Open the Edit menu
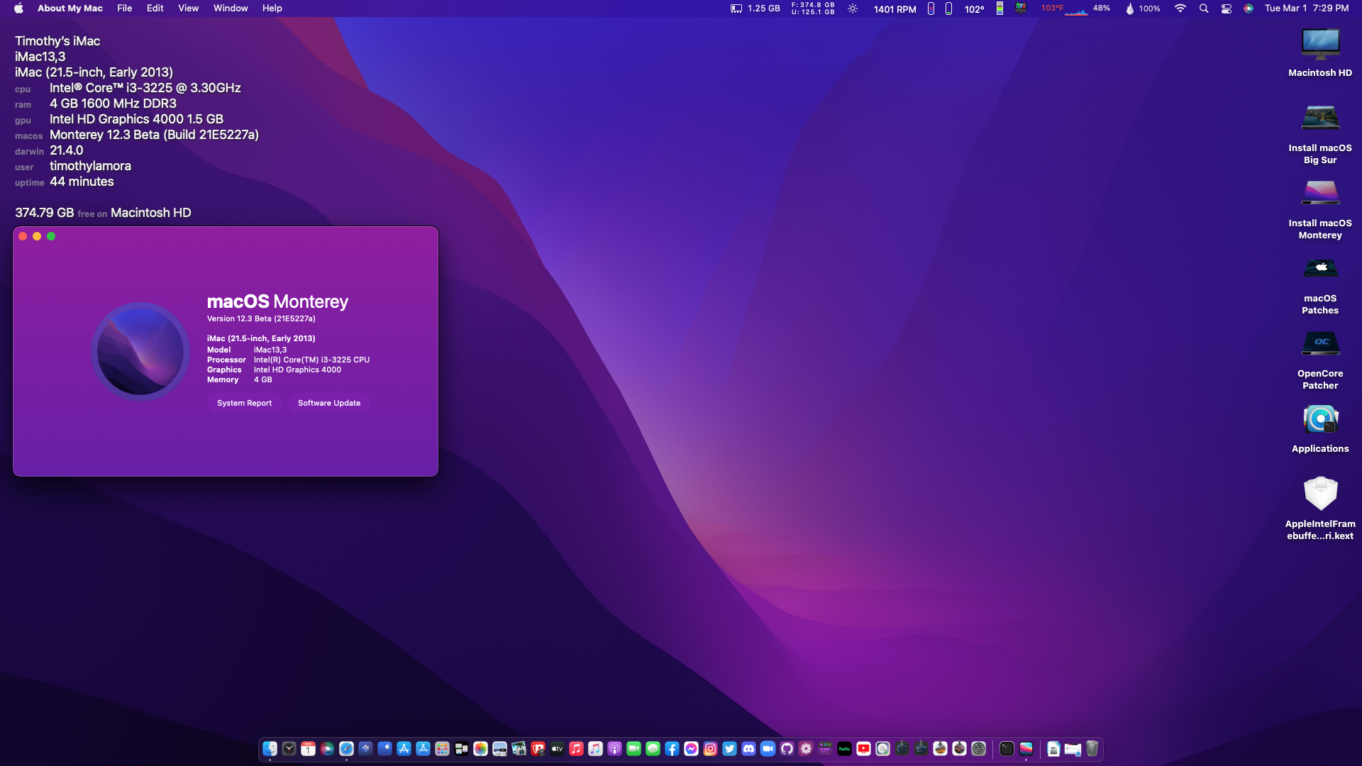1362x766 pixels. click(155, 9)
